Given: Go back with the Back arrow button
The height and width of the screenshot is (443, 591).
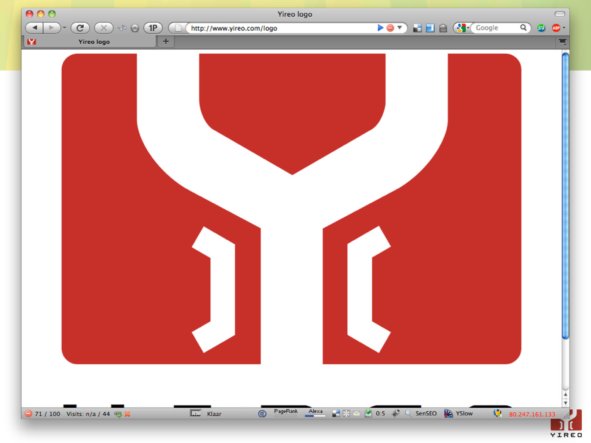Looking at the screenshot, I should pos(34,28).
